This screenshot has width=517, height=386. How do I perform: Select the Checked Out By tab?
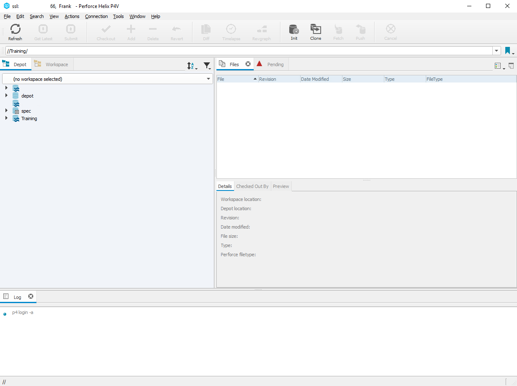[x=252, y=186]
